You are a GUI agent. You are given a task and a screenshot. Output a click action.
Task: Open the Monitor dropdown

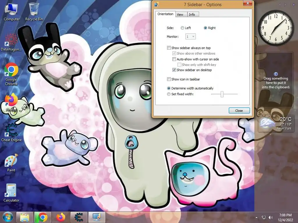coord(190,37)
